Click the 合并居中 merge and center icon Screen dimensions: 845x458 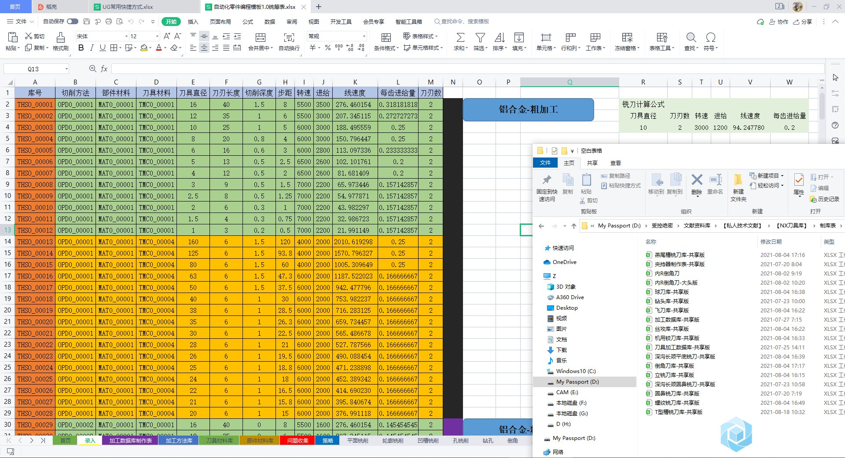coord(261,37)
